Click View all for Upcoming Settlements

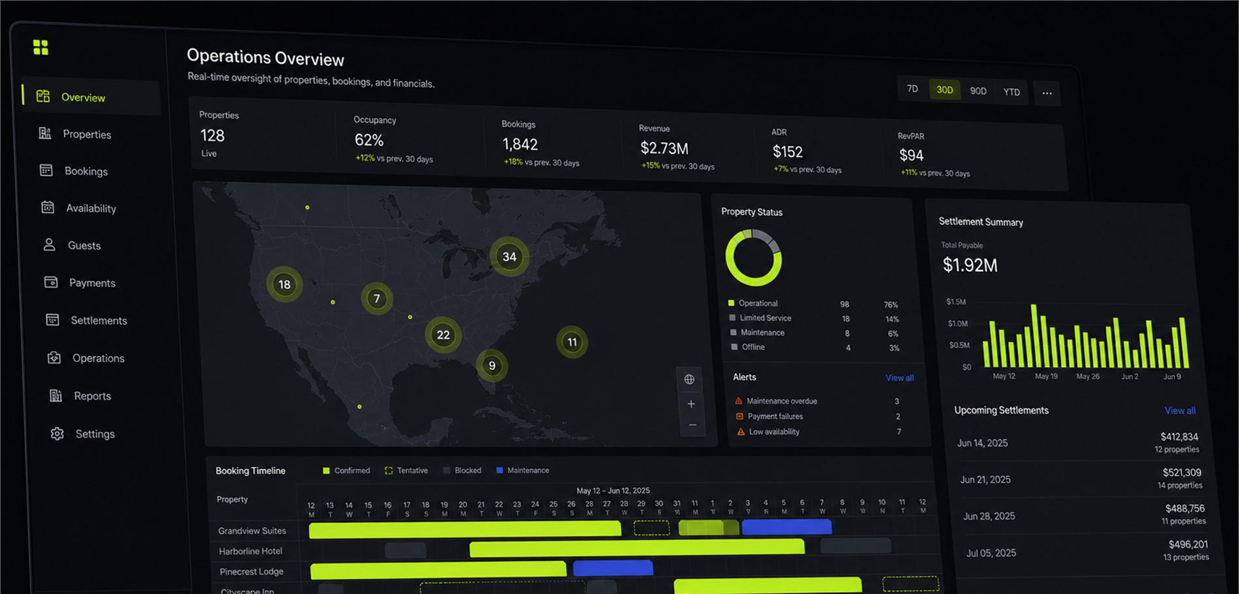(1180, 411)
